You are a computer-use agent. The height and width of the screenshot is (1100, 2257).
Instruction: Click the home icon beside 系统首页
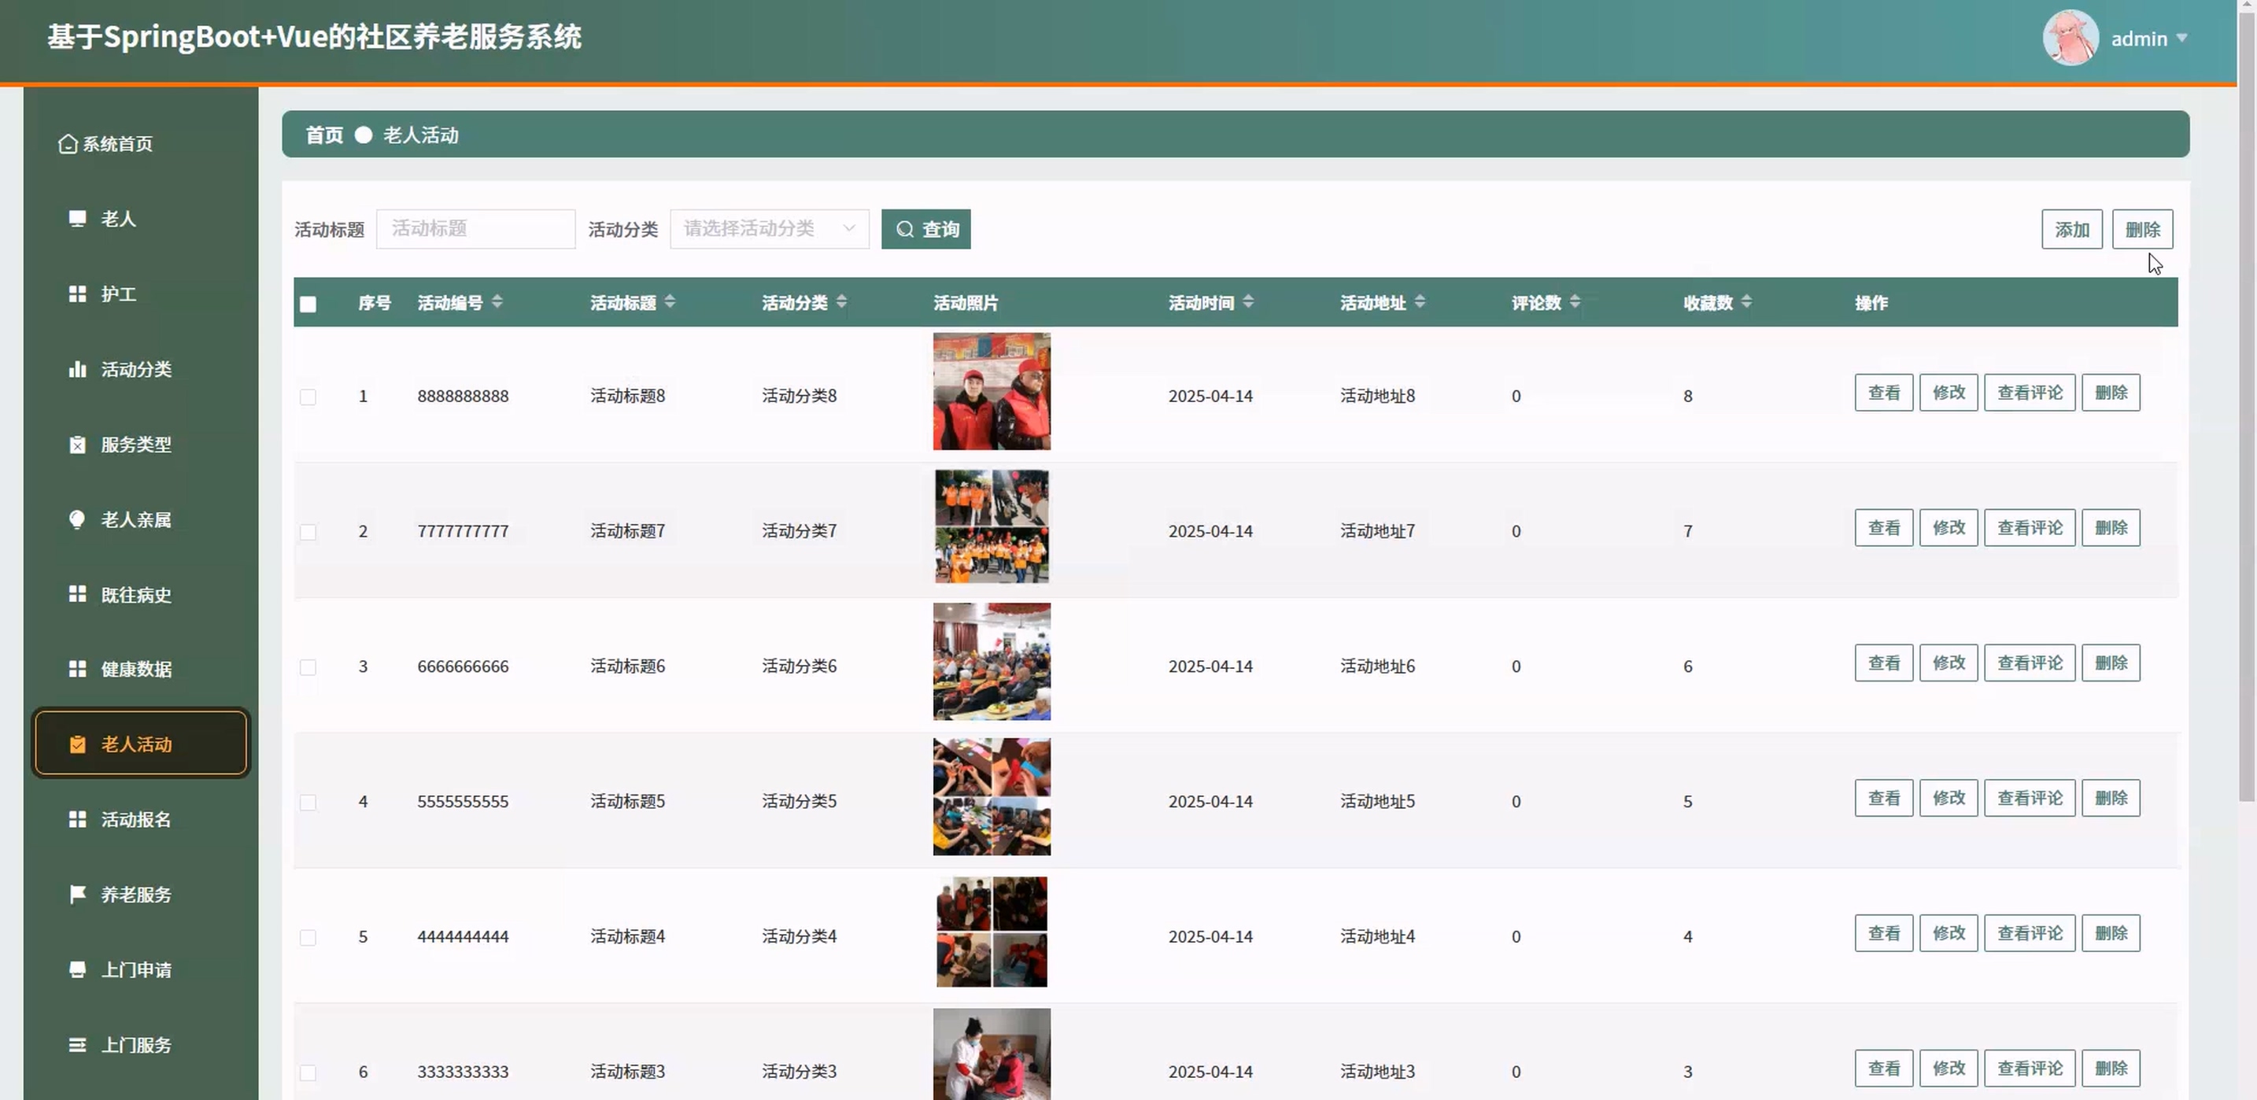click(68, 144)
